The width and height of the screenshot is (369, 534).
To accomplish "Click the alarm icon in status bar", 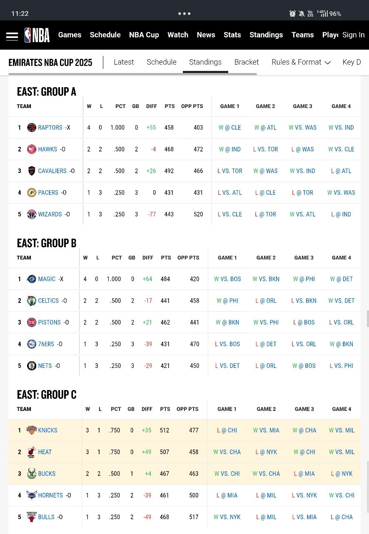I will 292,14.
